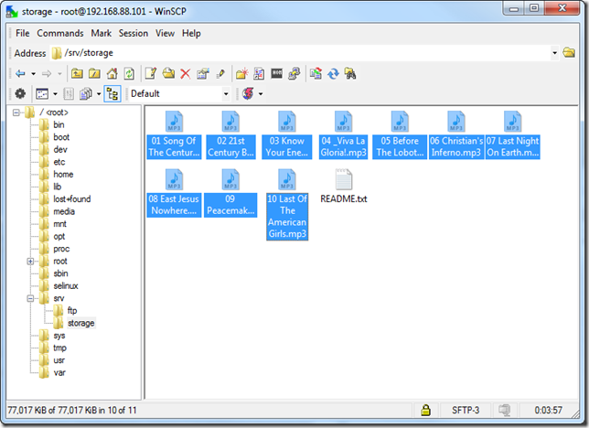
Task: Select the README.txt file
Action: click(343, 187)
